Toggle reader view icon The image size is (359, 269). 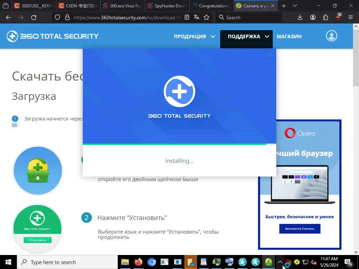click(x=187, y=18)
